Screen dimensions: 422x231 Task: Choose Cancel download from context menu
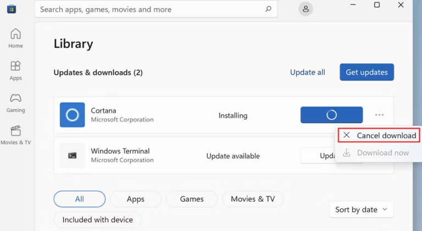pyautogui.click(x=379, y=135)
